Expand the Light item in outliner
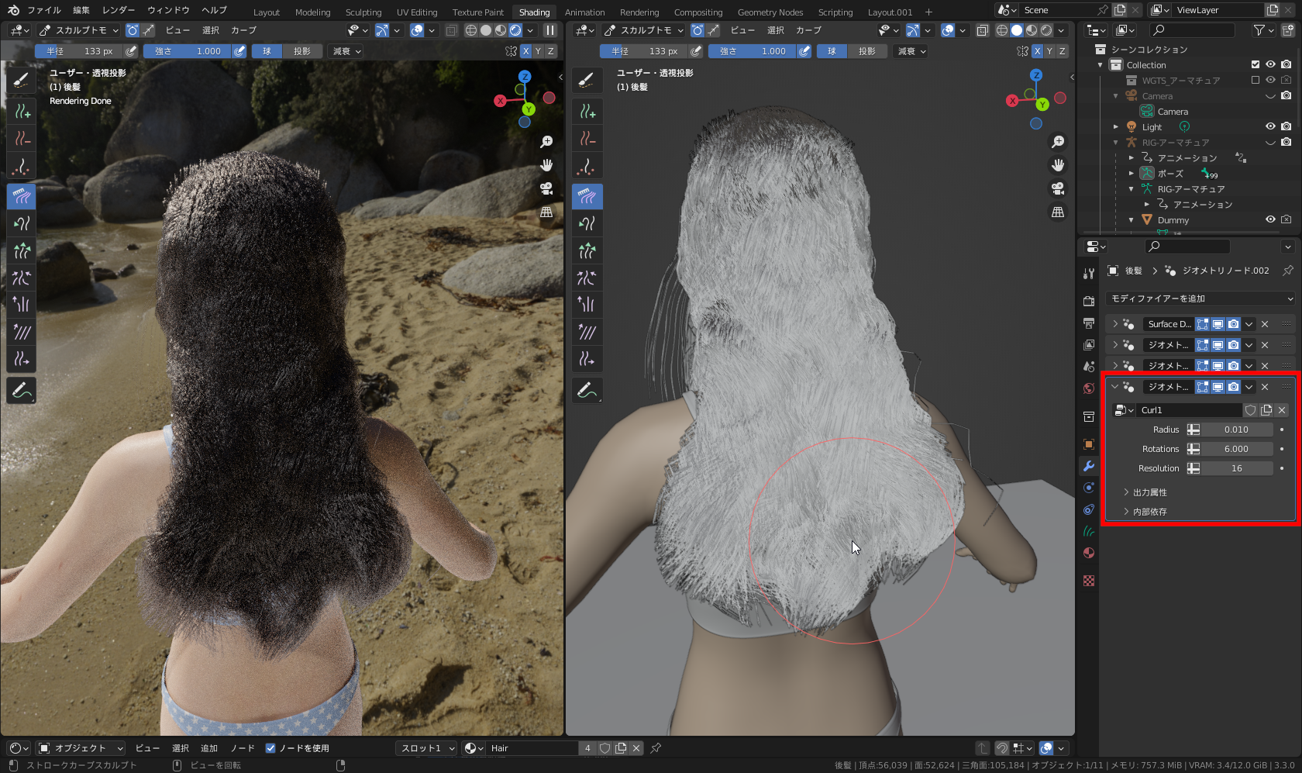 click(1116, 126)
